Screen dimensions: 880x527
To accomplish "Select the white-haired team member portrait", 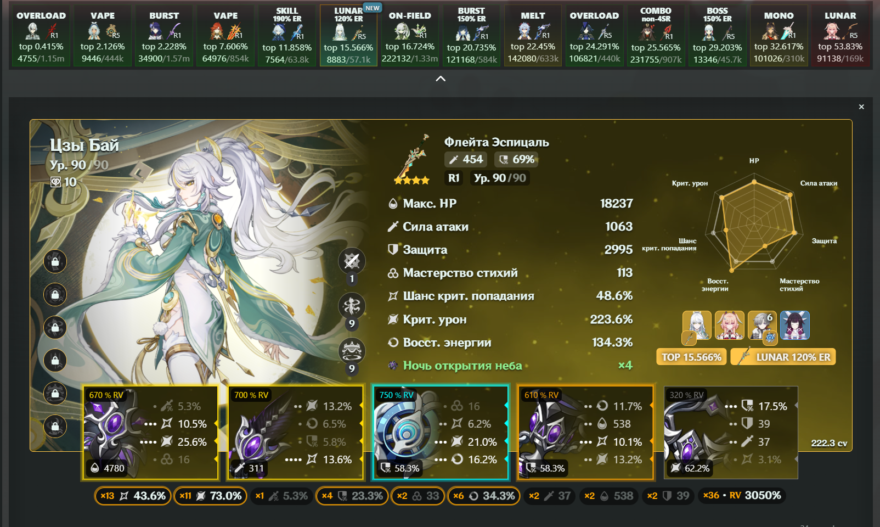I will pyautogui.click(x=697, y=326).
